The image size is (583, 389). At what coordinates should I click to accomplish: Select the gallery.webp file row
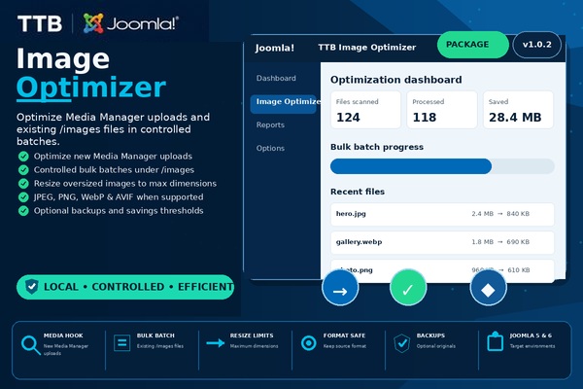pos(442,242)
